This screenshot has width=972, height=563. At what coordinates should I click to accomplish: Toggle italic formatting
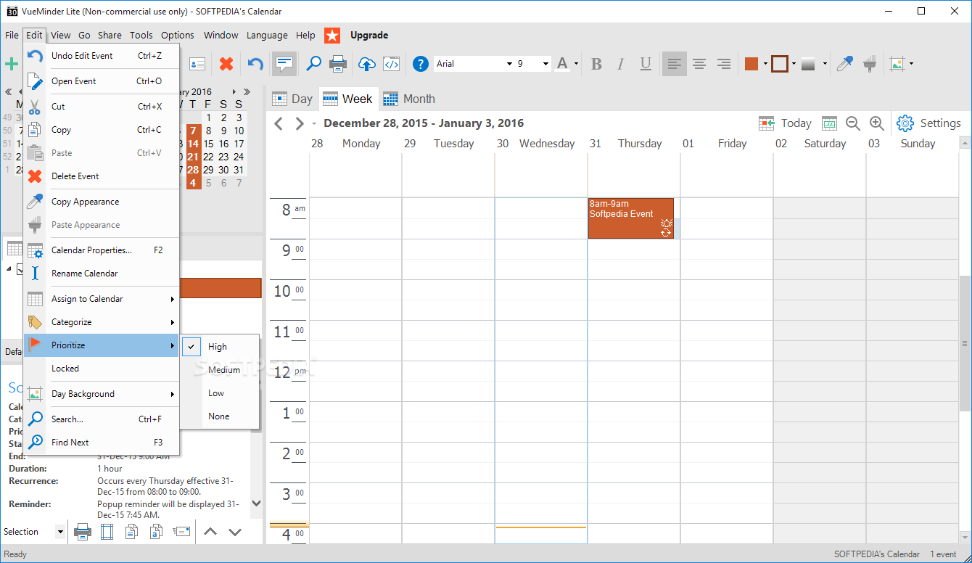621,64
